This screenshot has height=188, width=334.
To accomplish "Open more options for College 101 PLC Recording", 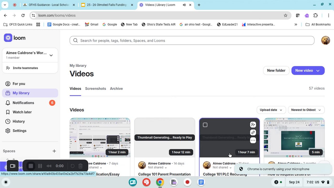I will [253, 140].
